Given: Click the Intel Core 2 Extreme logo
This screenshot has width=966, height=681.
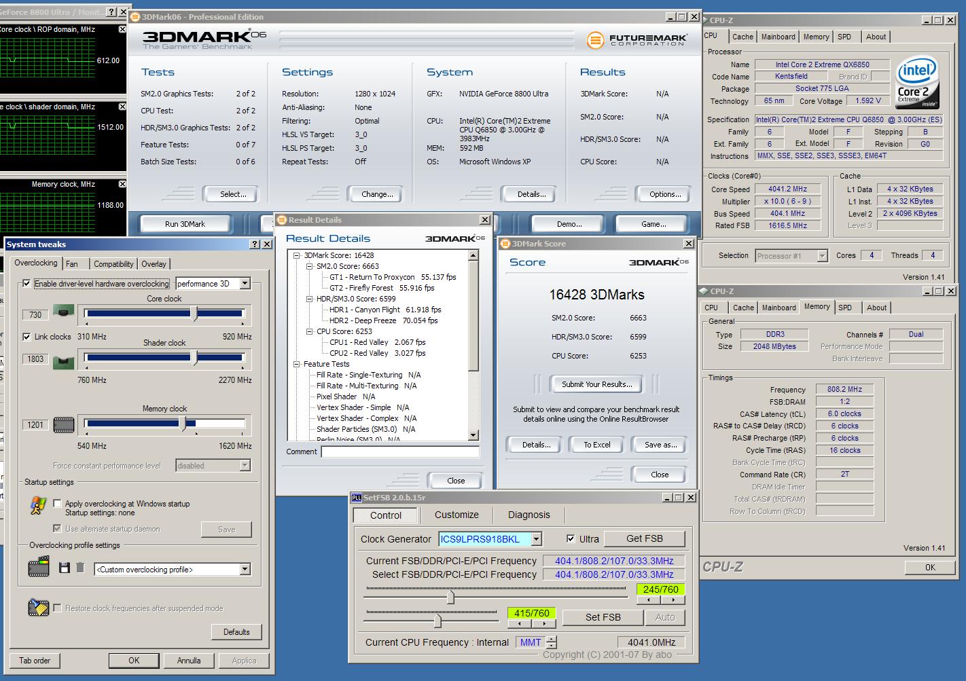Looking at the screenshot, I should [x=917, y=82].
